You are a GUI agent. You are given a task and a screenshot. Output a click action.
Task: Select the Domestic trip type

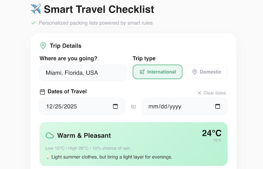[206, 72]
